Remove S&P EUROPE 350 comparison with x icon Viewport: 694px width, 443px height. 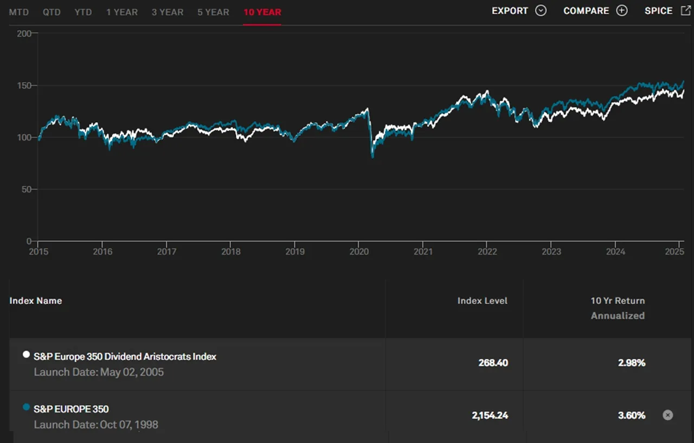[x=668, y=415]
